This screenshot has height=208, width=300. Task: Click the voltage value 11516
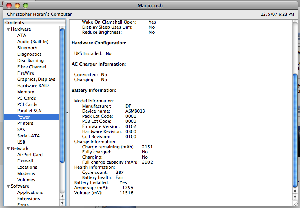click(127, 193)
